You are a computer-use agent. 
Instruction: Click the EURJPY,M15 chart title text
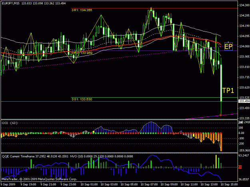10,3
